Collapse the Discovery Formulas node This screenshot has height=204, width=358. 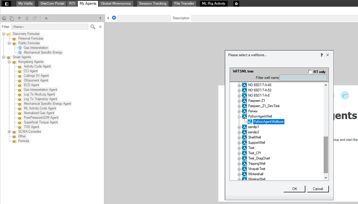pos(4,34)
